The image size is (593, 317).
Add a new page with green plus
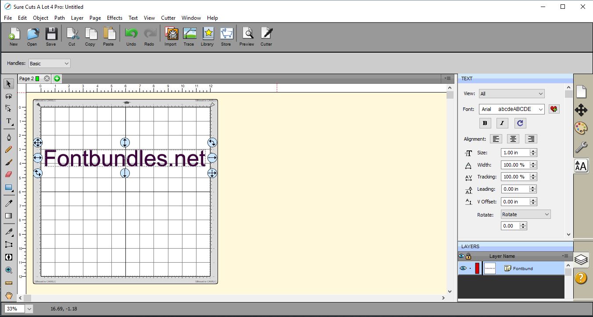coord(57,78)
